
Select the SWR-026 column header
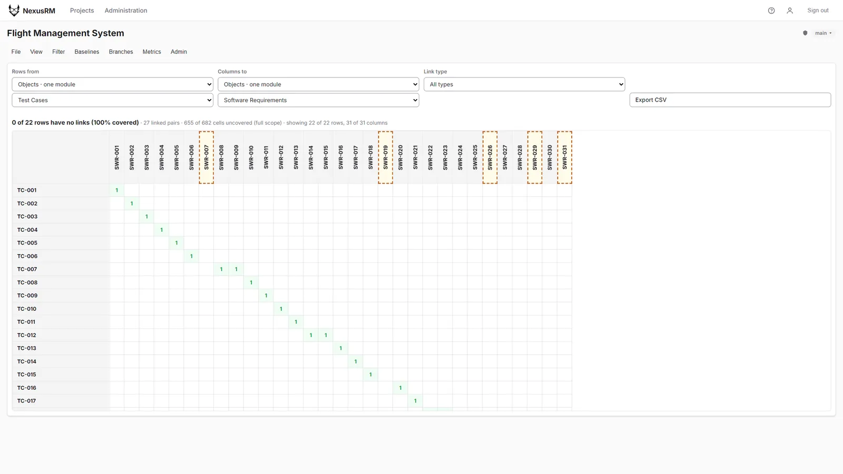pos(490,157)
